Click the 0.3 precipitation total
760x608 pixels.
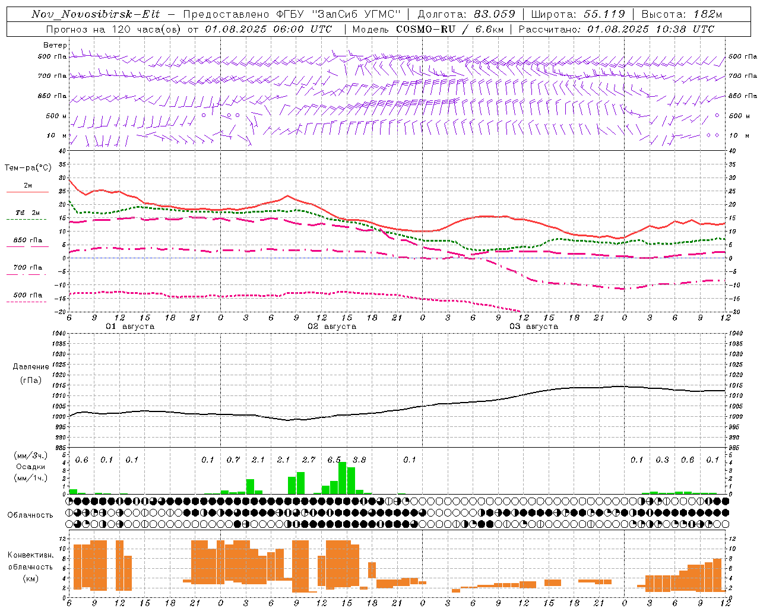662,460
